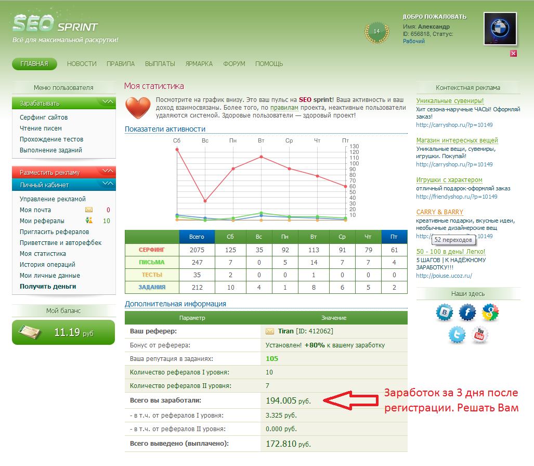
Task: Open the Facebook social icon
Action: tap(467, 312)
